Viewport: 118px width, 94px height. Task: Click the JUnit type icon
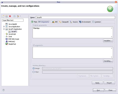[x=7, y=36]
